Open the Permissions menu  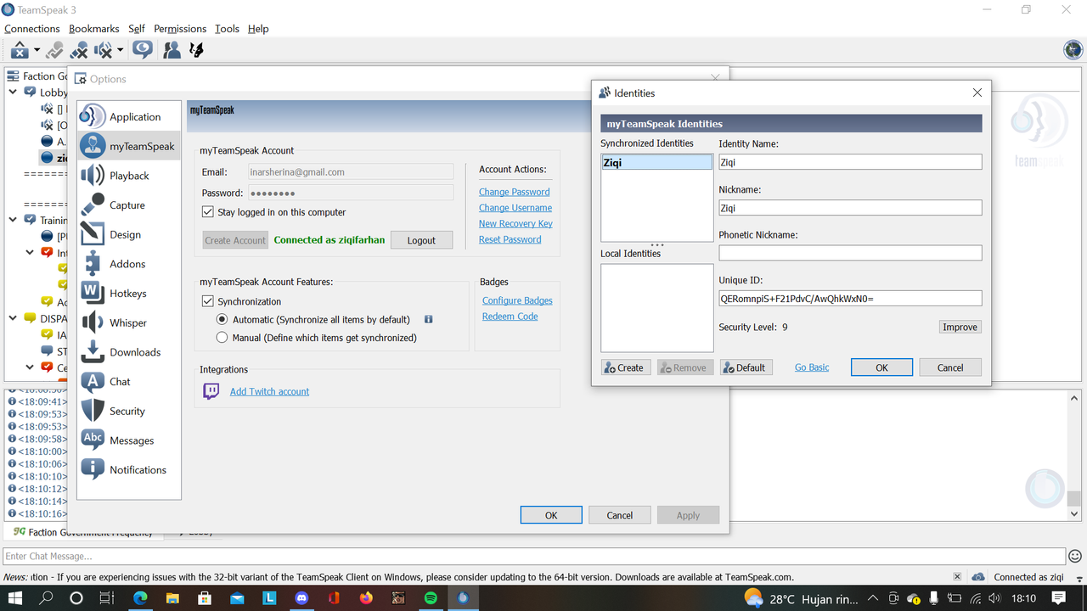click(181, 29)
